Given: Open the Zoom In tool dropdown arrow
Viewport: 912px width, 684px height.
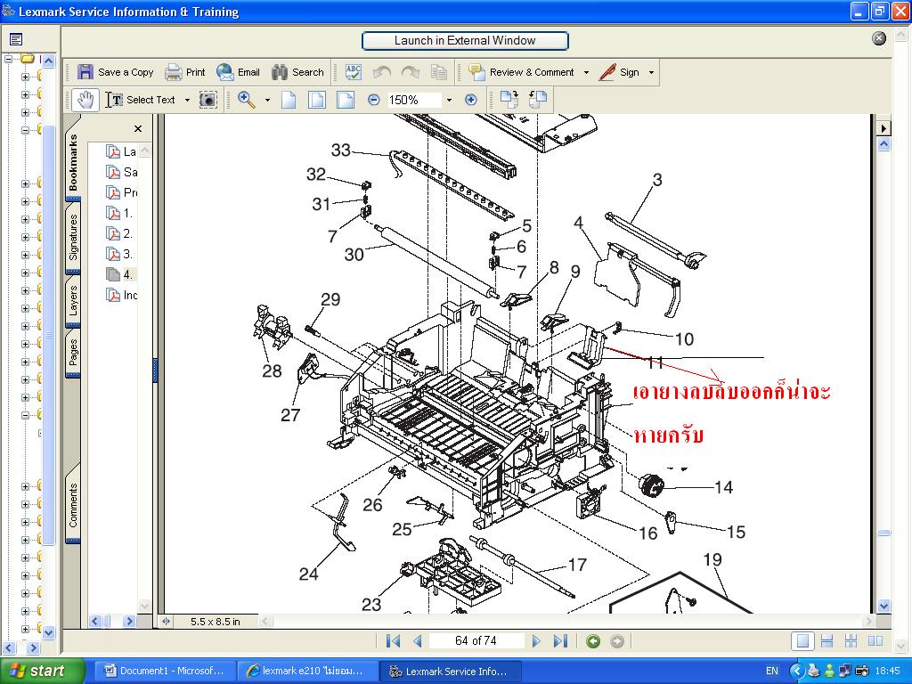Looking at the screenshot, I should [x=267, y=100].
